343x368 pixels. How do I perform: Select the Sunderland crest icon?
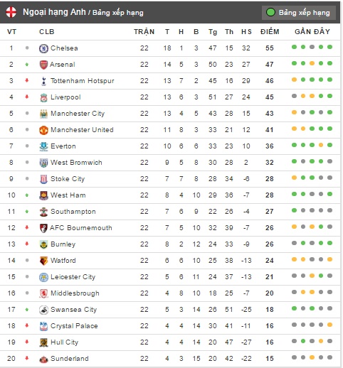click(x=43, y=359)
